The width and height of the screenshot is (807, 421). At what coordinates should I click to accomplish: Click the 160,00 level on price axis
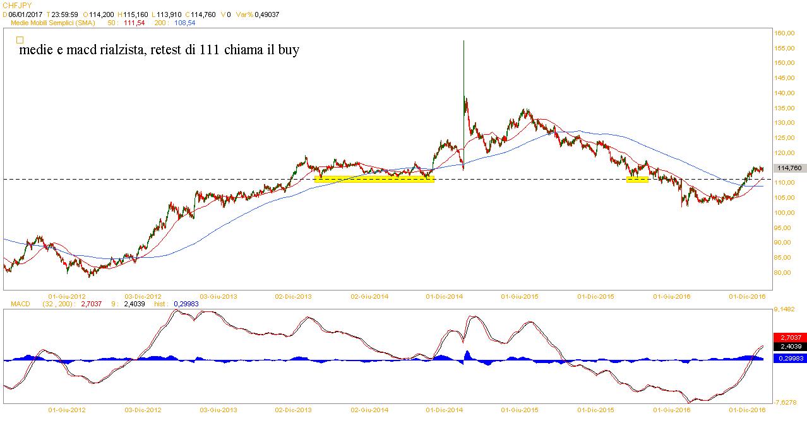(x=786, y=33)
